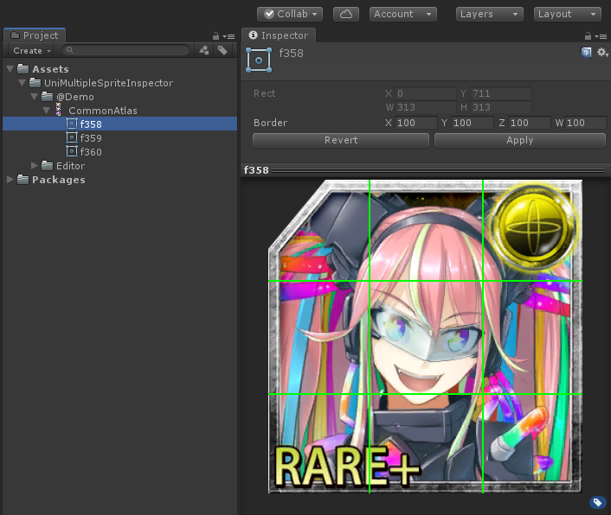Click the Apply button

click(520, 141)
